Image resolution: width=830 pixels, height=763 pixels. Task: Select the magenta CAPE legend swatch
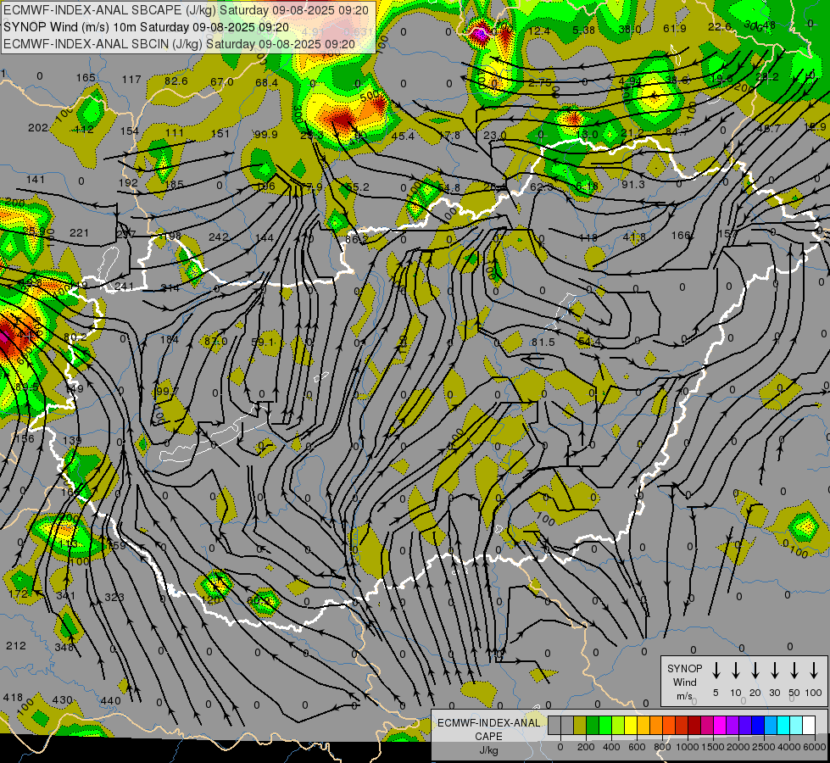click(720, 726)
